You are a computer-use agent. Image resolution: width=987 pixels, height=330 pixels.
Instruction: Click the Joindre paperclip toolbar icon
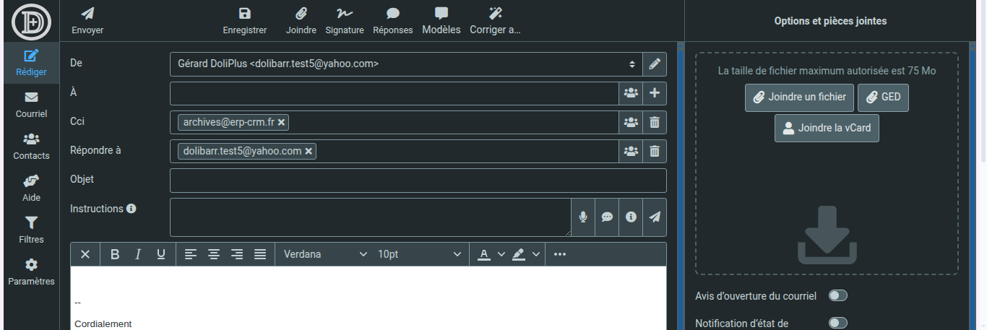pos(301,22)
